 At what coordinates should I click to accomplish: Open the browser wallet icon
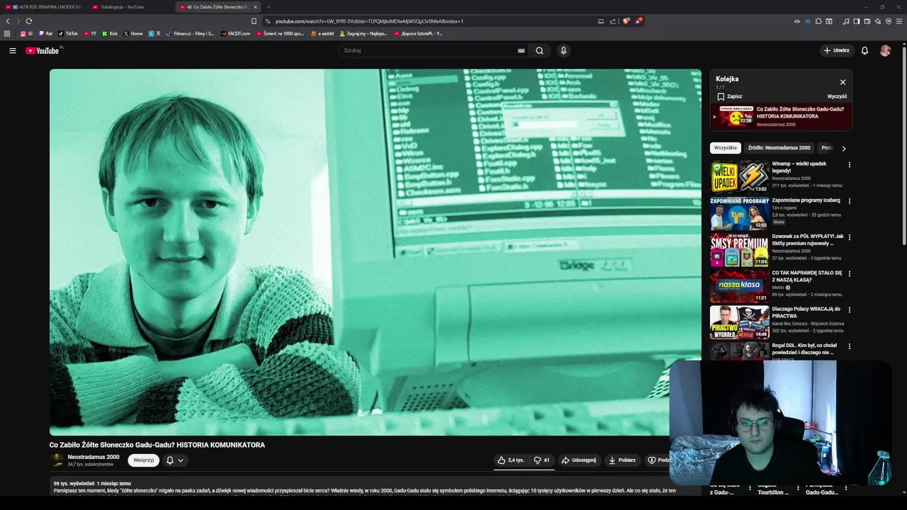point(867,21)
